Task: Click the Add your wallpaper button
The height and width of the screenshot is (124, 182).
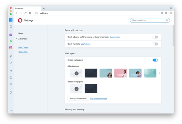Action: click(78, 99)
